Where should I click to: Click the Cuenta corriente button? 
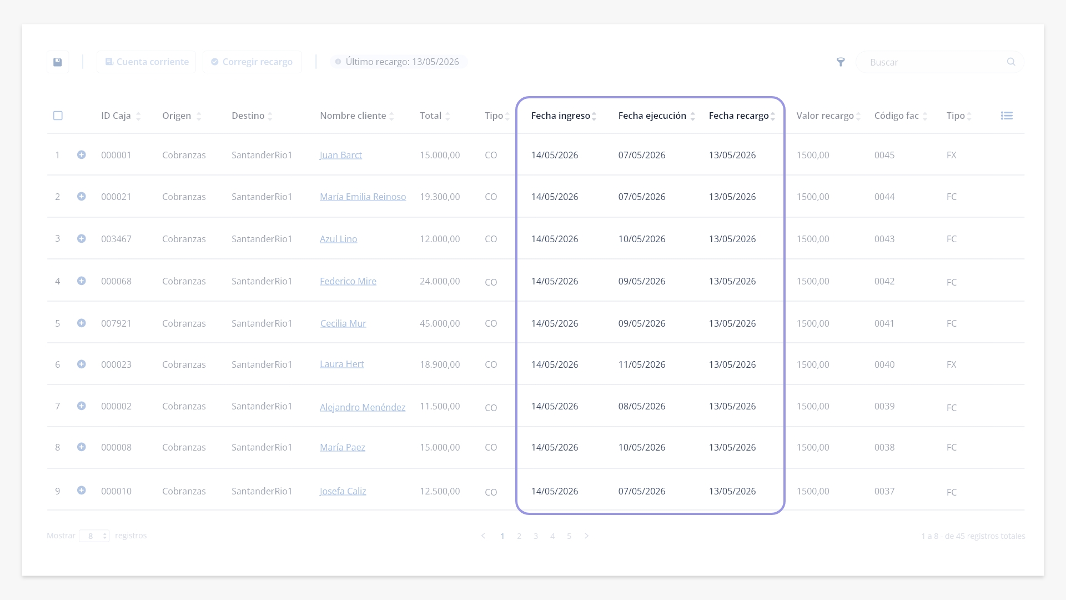click(147, 62)
